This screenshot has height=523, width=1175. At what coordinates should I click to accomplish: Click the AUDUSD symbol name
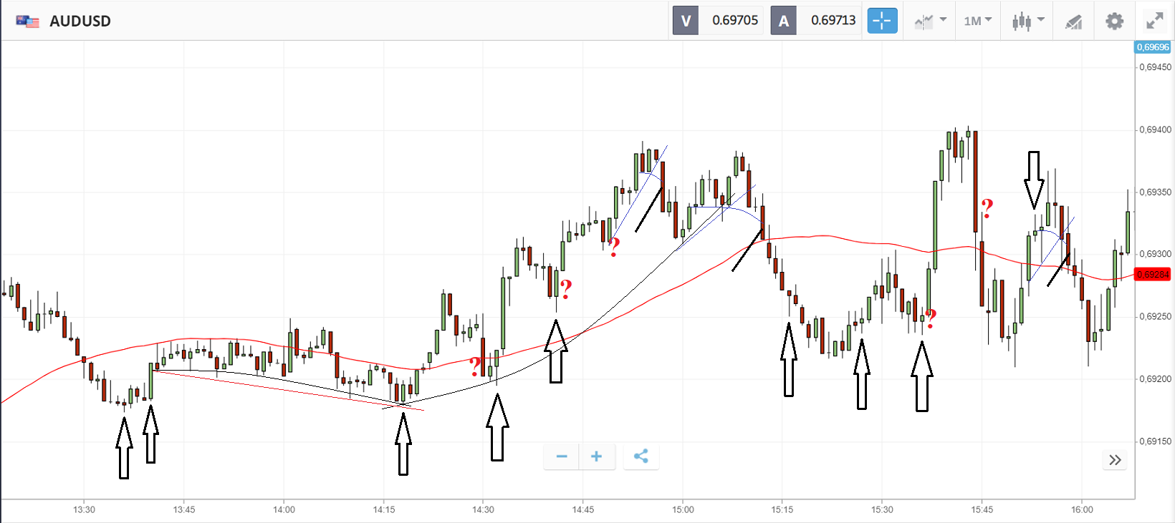coord(80,21)
